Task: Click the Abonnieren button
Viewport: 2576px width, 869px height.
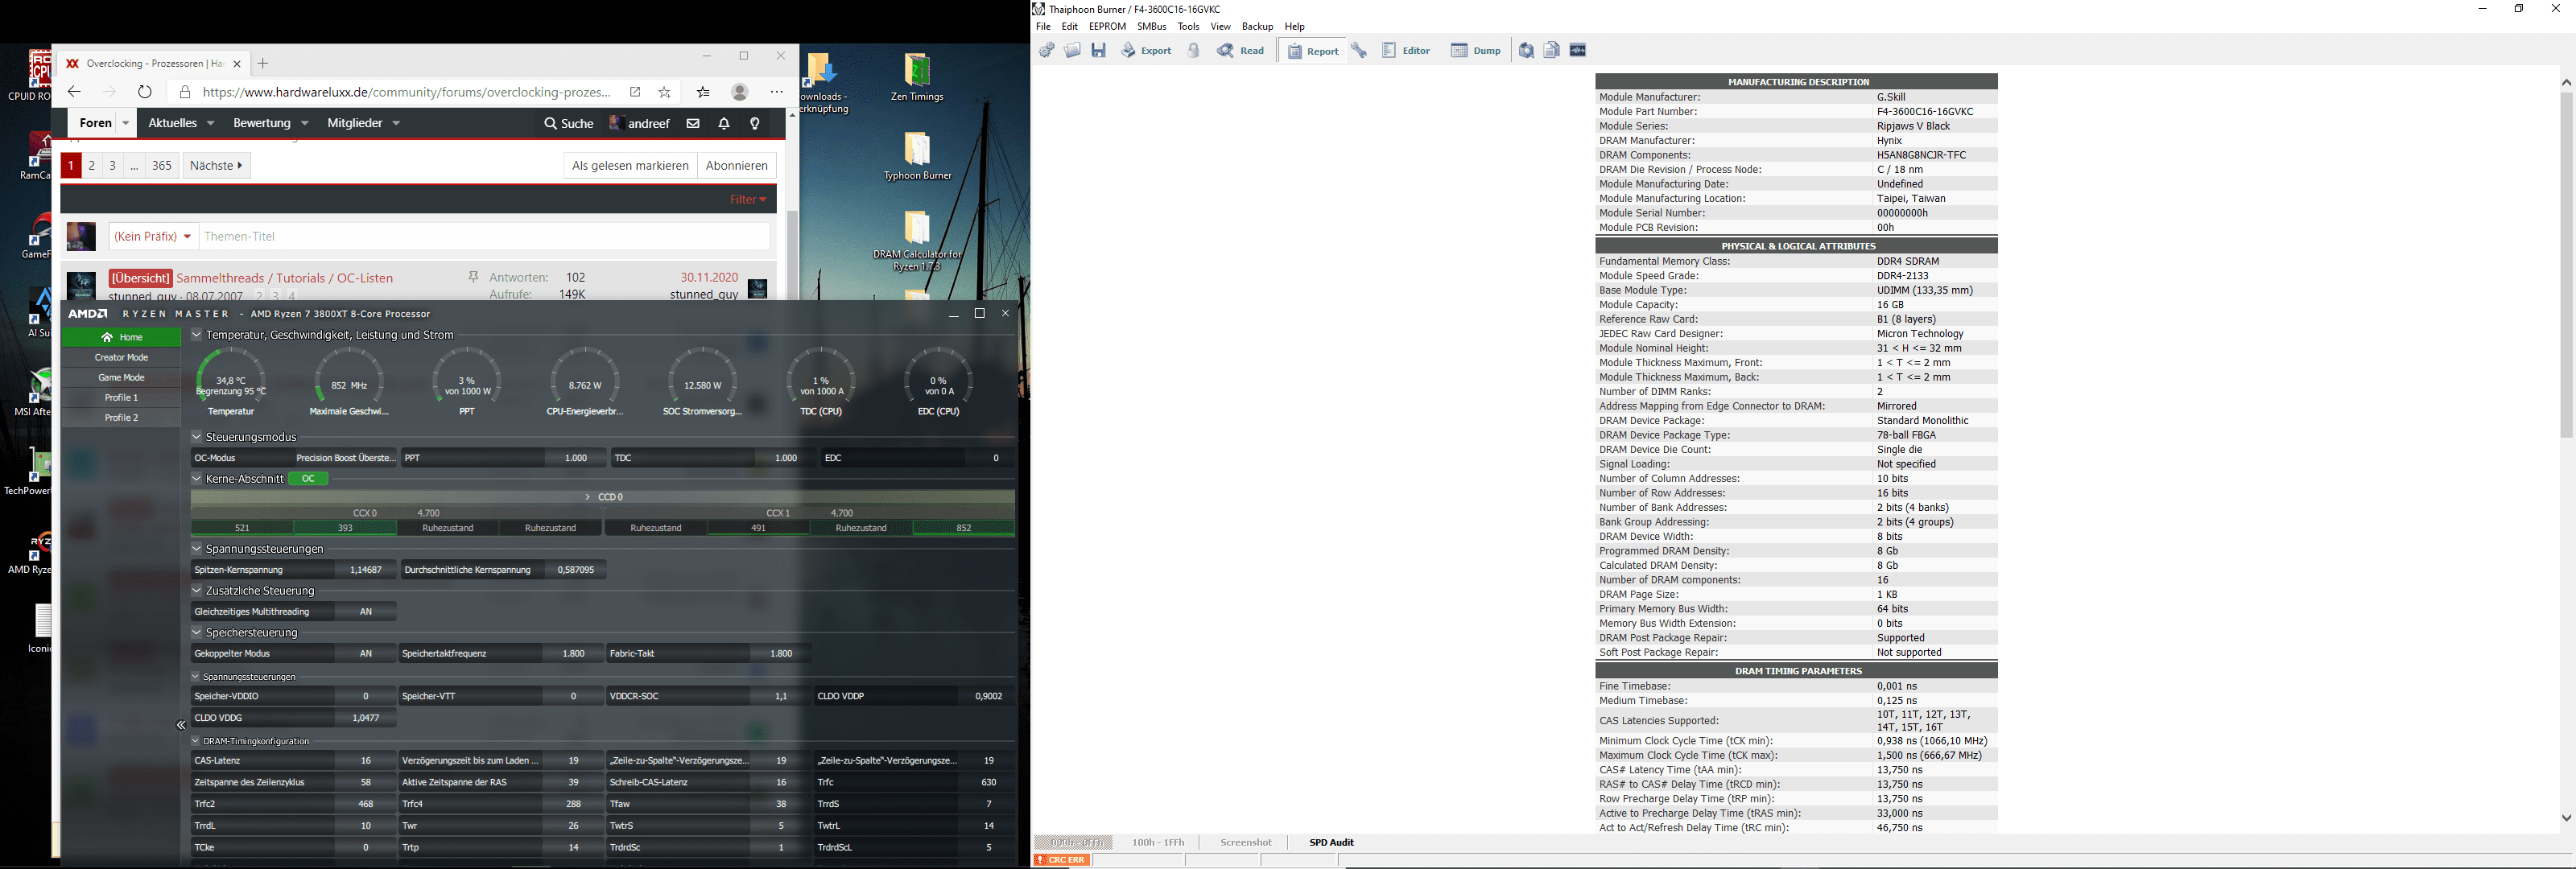Action: pyautogui.click(x=736, y=166)
